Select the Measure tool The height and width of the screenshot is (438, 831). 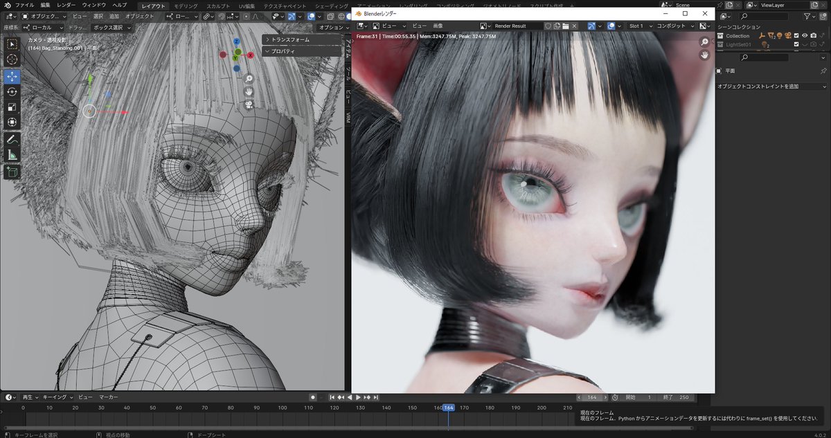point(12,154)
